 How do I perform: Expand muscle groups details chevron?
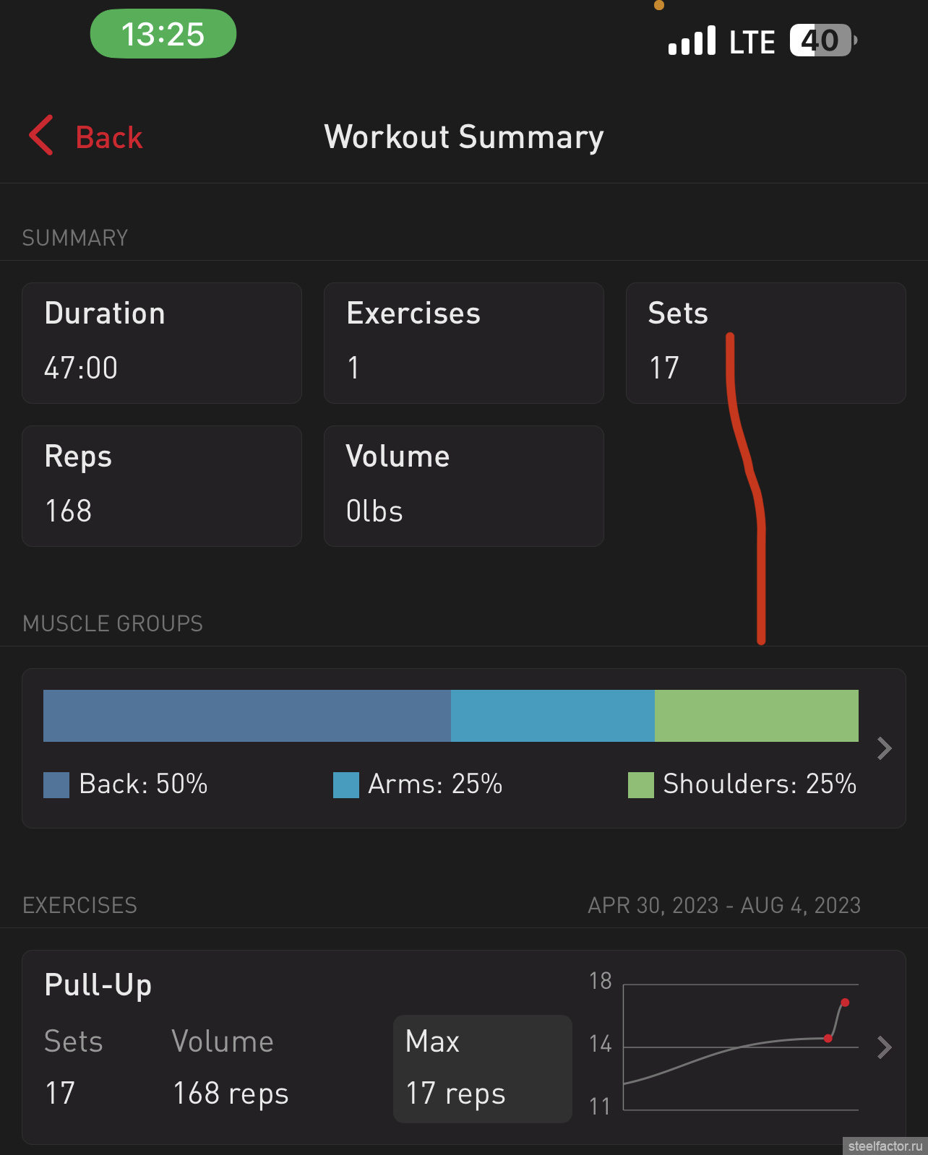[x=883, y=748]
